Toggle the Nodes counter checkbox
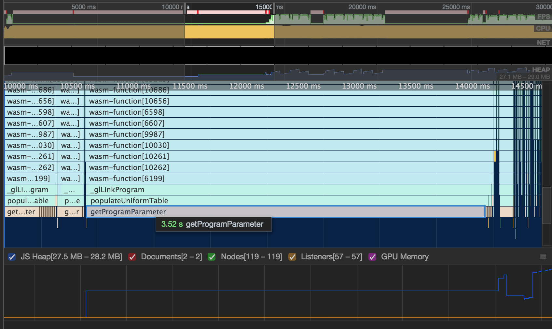Screen dimensions: 552x329 [x=212, y=257]
